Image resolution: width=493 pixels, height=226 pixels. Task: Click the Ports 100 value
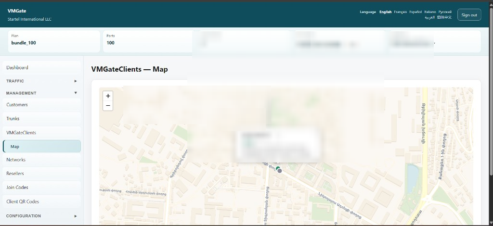(110, 43)
